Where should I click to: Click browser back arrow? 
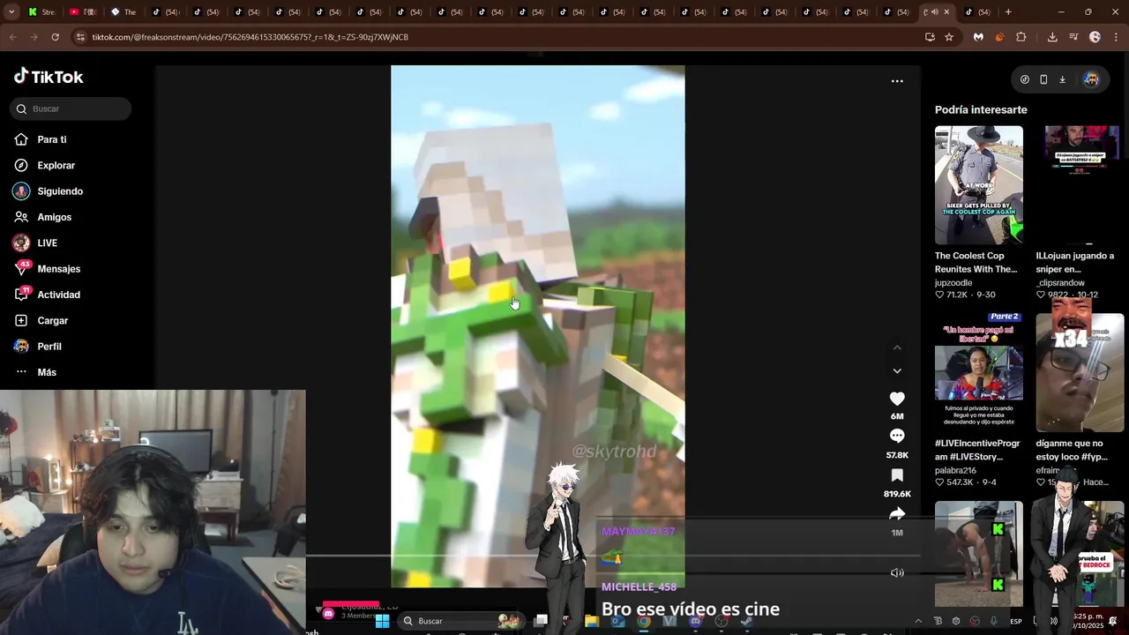12,37
